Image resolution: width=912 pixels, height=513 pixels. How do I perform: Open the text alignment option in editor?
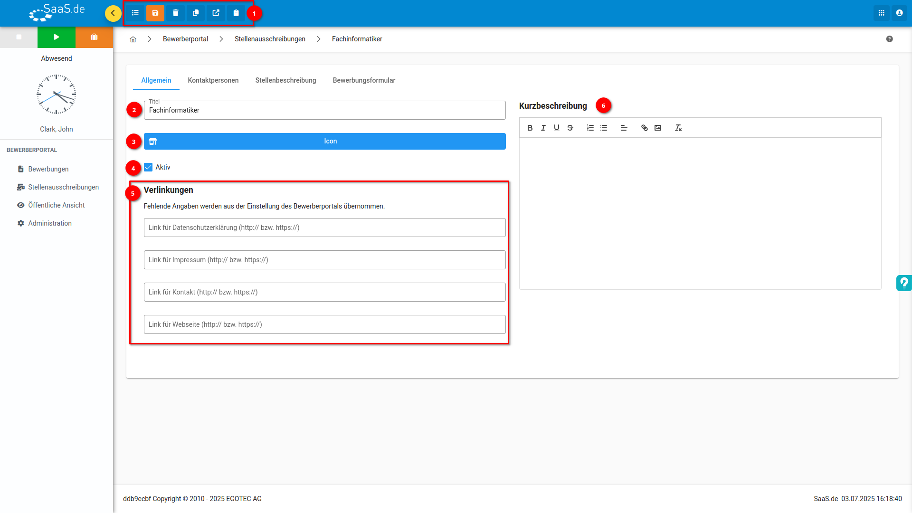click(x=624, y=128)
